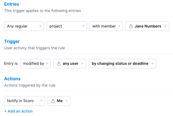Open the project entry type dropdown
173x116 pixels.
pos(67,26)
